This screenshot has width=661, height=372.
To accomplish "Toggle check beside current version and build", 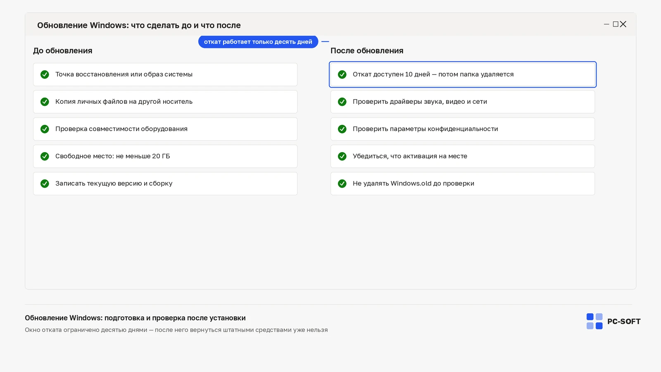I will (x=45, y=184).
